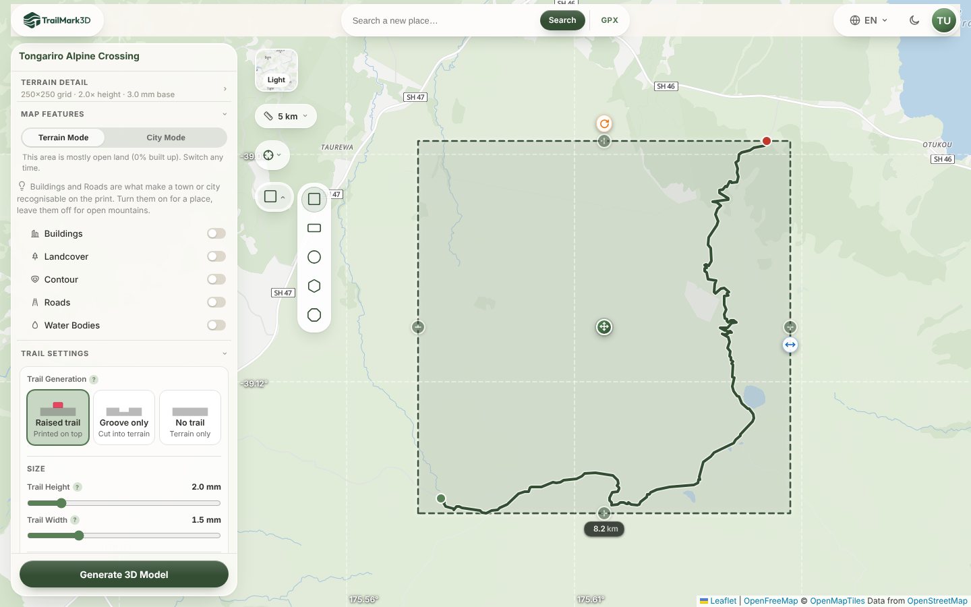971x607 pixels.
Task: Click the bottom edge plus handle
Action: click(x=604, y=513)
